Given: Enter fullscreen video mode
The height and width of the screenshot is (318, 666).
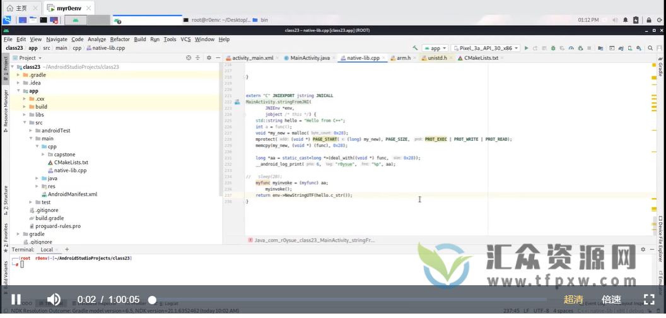Looking at the screenshot, I should pyautogui.click(x=649, y=300).
